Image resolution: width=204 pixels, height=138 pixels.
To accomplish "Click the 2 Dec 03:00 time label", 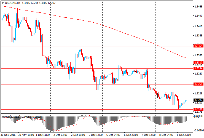I will pos(60,135).
